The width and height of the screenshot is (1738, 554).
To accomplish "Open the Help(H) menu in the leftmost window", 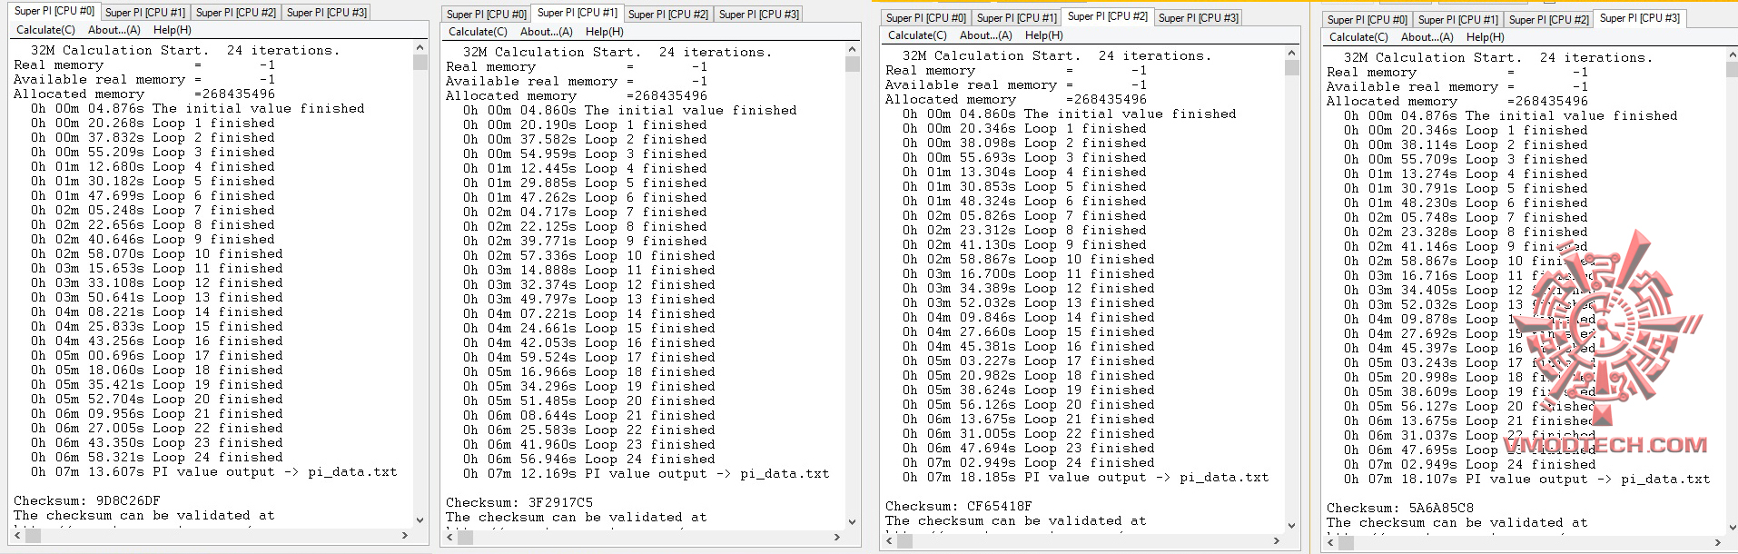I will point(173,30).
